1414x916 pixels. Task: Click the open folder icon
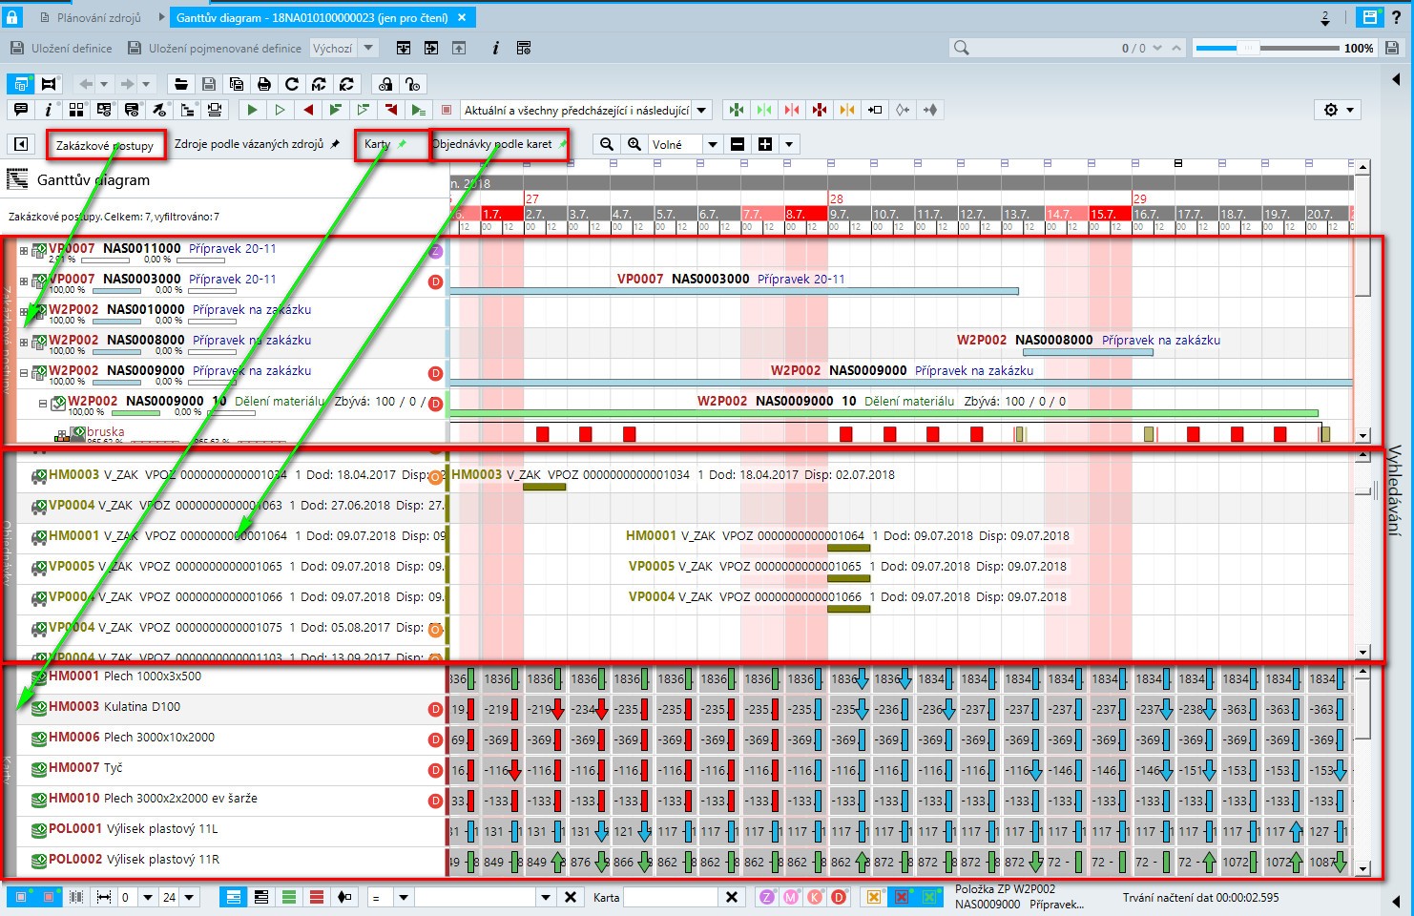click(181, 84)
